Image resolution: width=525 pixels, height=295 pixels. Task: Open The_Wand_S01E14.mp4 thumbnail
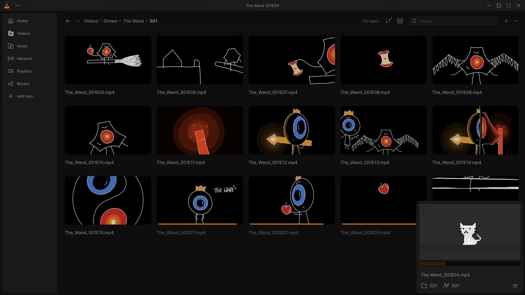[x=476, y=130]
